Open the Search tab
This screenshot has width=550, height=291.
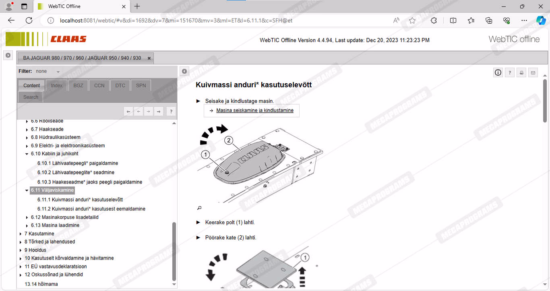(x=31, y=97)
